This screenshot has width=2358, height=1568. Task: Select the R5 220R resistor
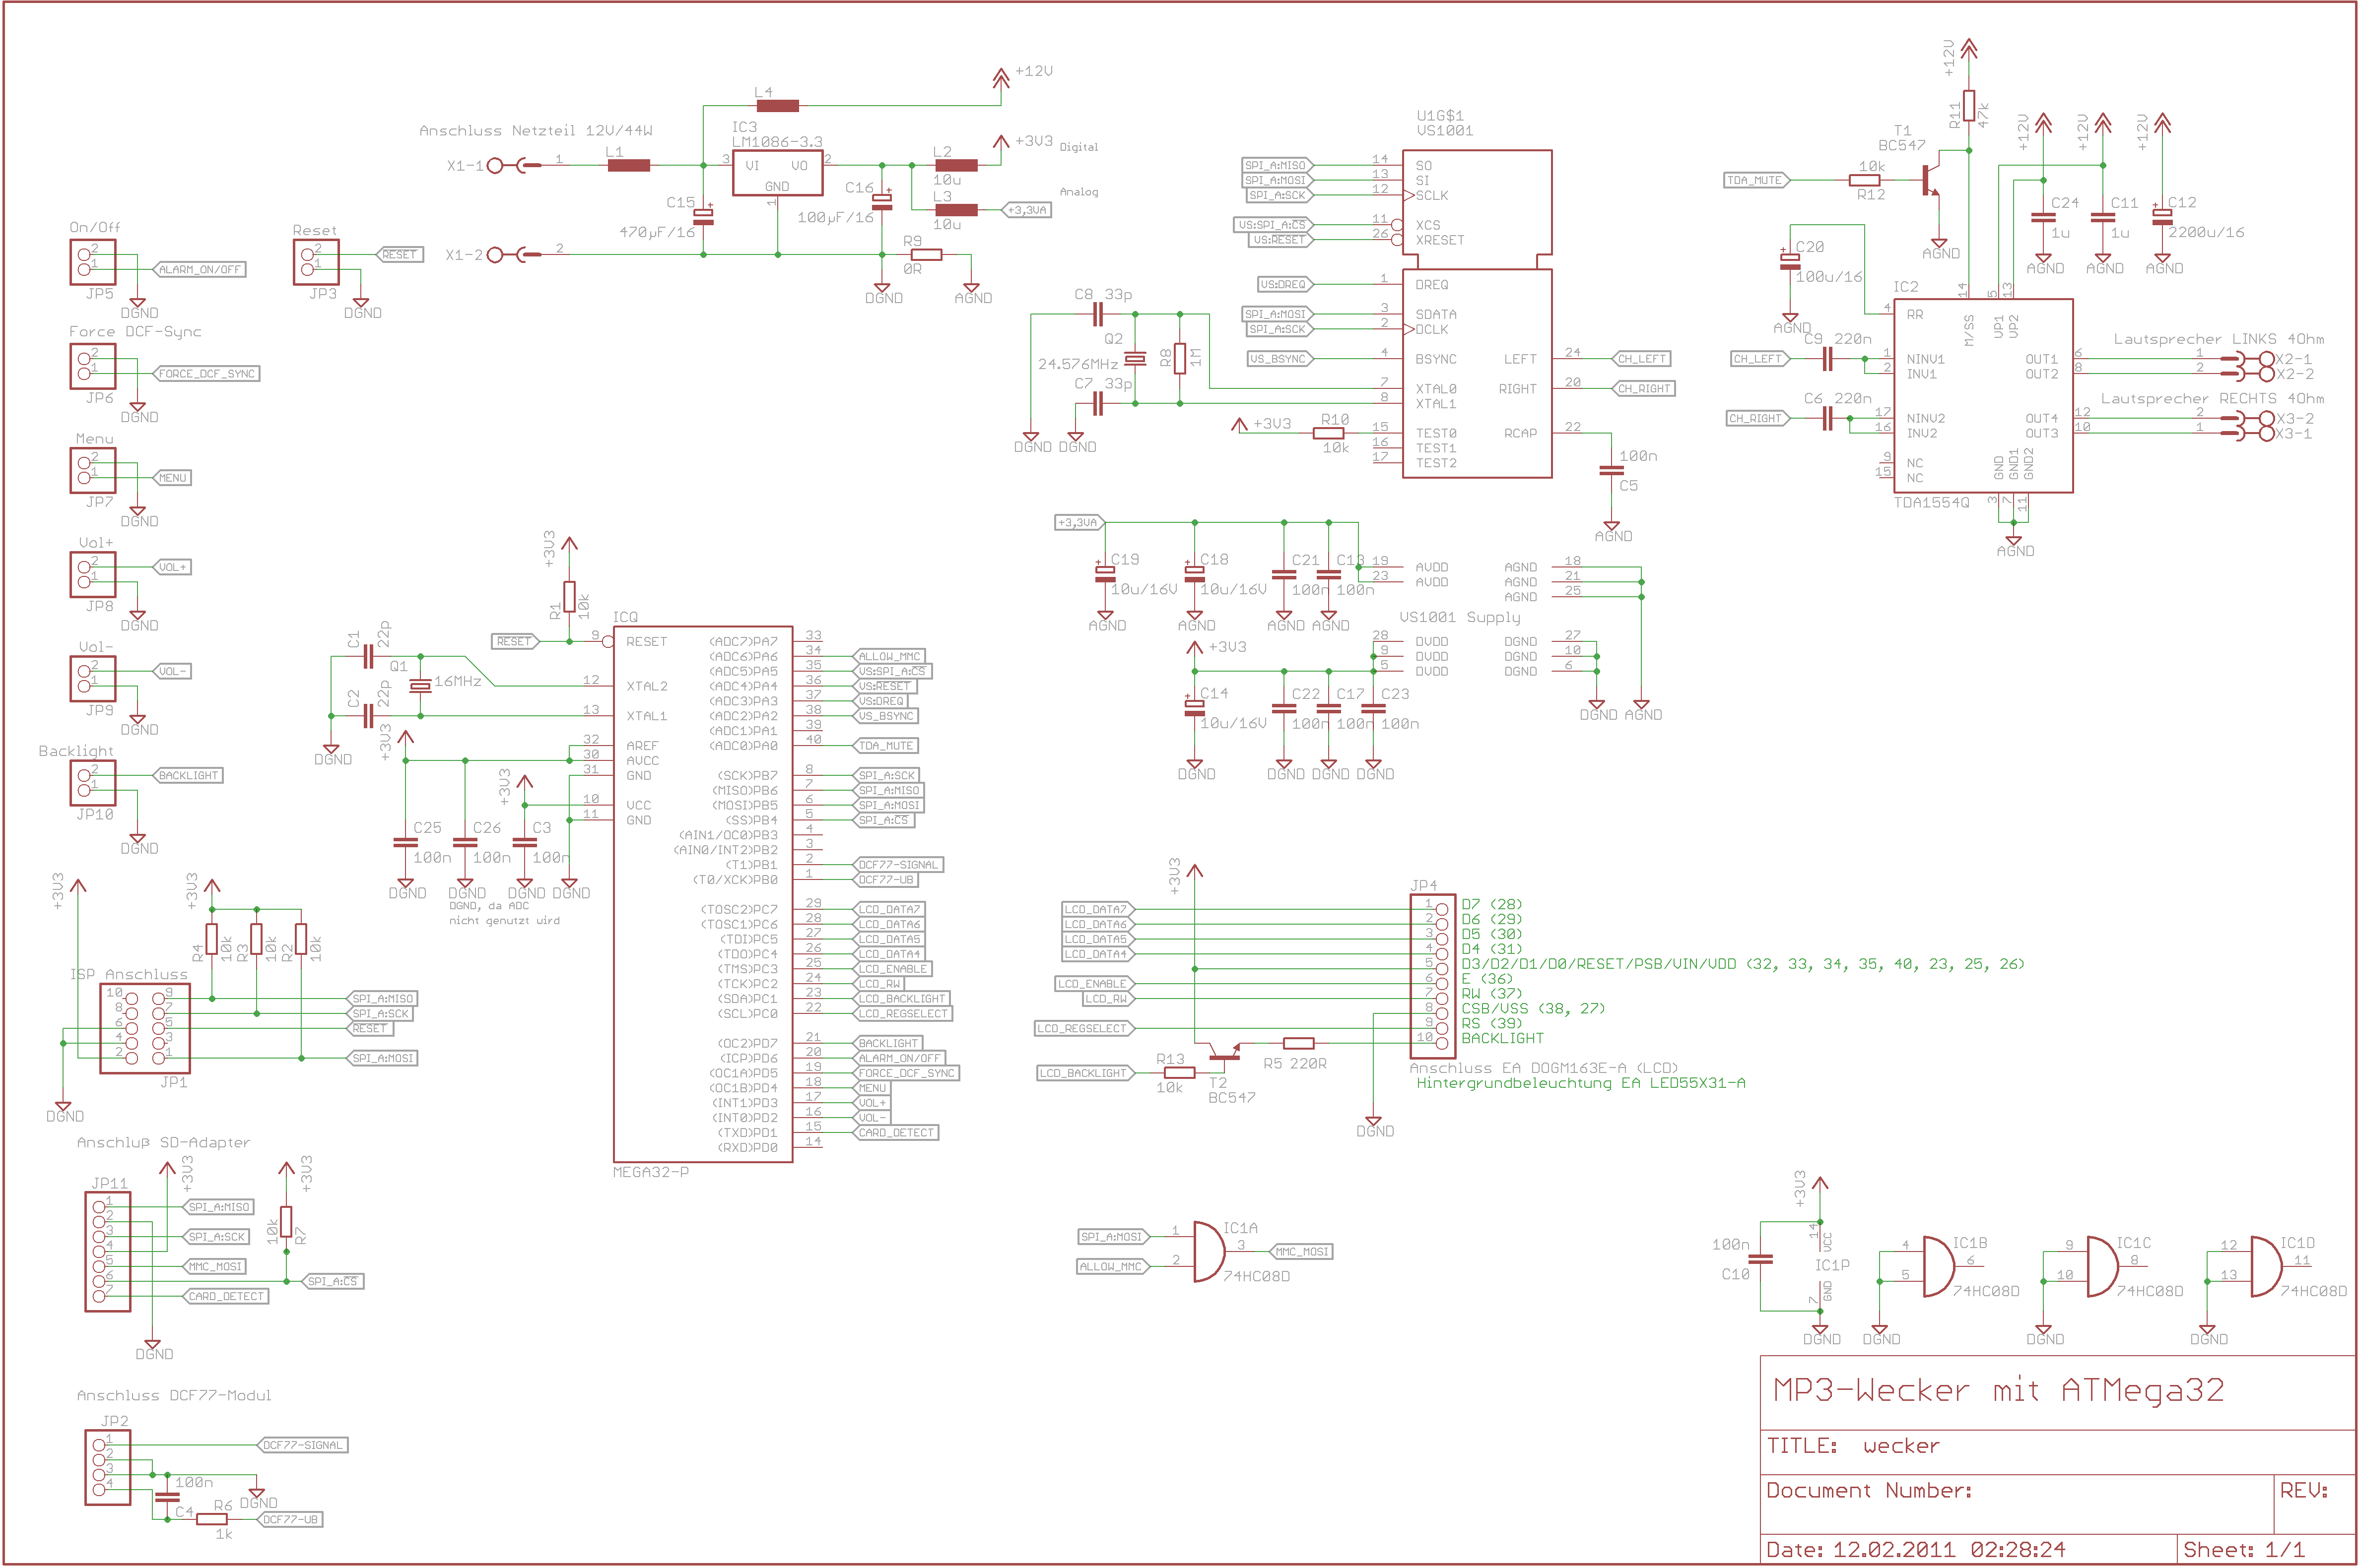tap(1298, 1043)
